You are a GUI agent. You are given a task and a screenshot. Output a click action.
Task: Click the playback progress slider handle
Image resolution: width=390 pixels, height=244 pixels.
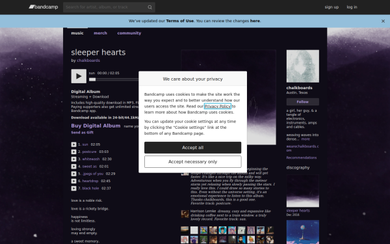point(92,79)
